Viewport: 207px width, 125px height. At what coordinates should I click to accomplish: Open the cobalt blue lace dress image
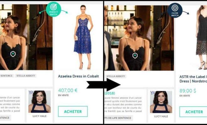point(83,37)
